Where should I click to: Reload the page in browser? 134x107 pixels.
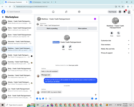coord(10,6)
